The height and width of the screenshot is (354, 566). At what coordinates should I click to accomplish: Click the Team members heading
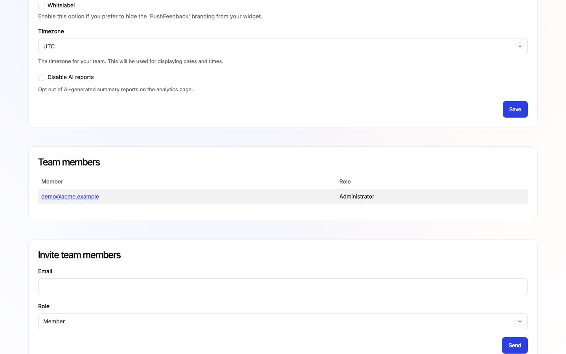pyautogui.click(x=69, y=162)
